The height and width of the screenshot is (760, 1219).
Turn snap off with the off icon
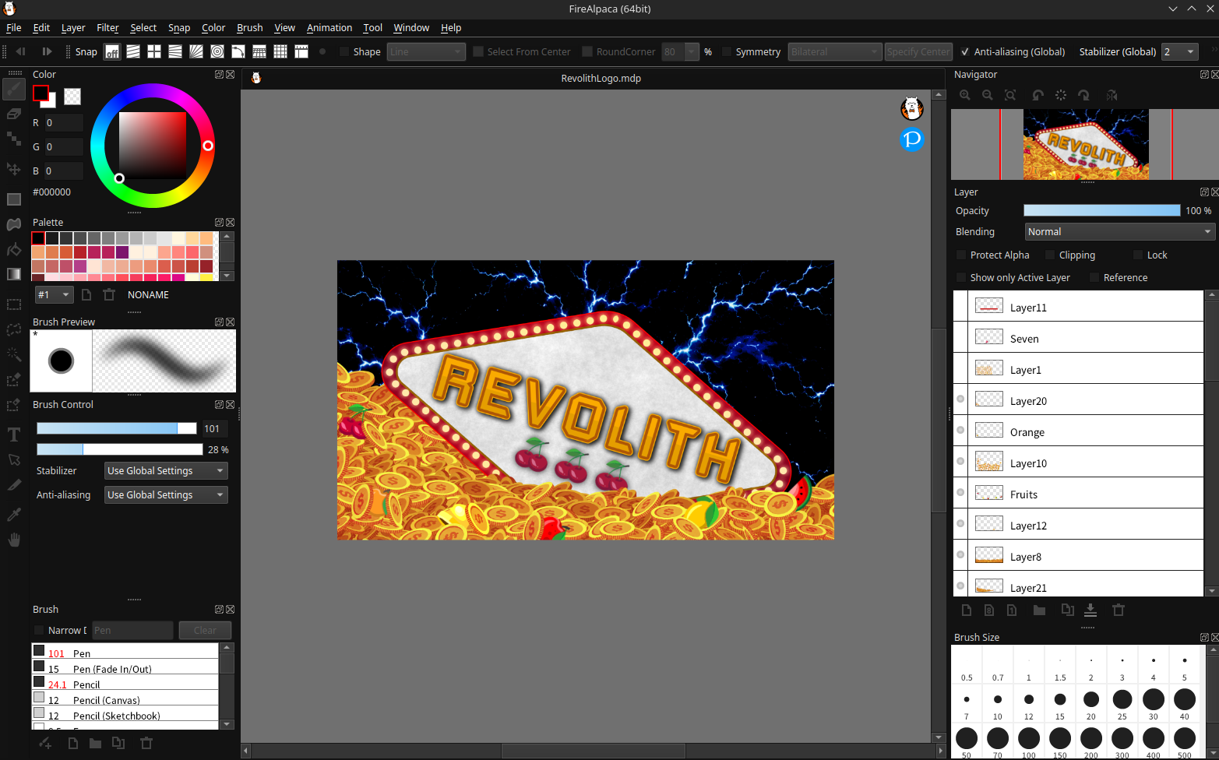coord(112,51)
